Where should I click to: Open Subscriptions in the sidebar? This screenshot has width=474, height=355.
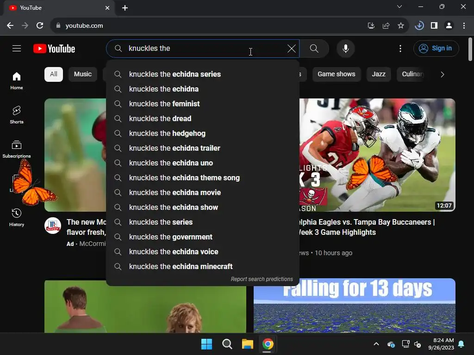17,149
